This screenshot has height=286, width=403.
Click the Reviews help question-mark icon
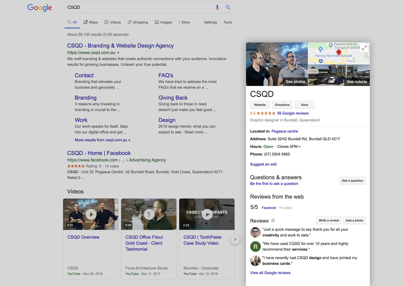(273, 220)
